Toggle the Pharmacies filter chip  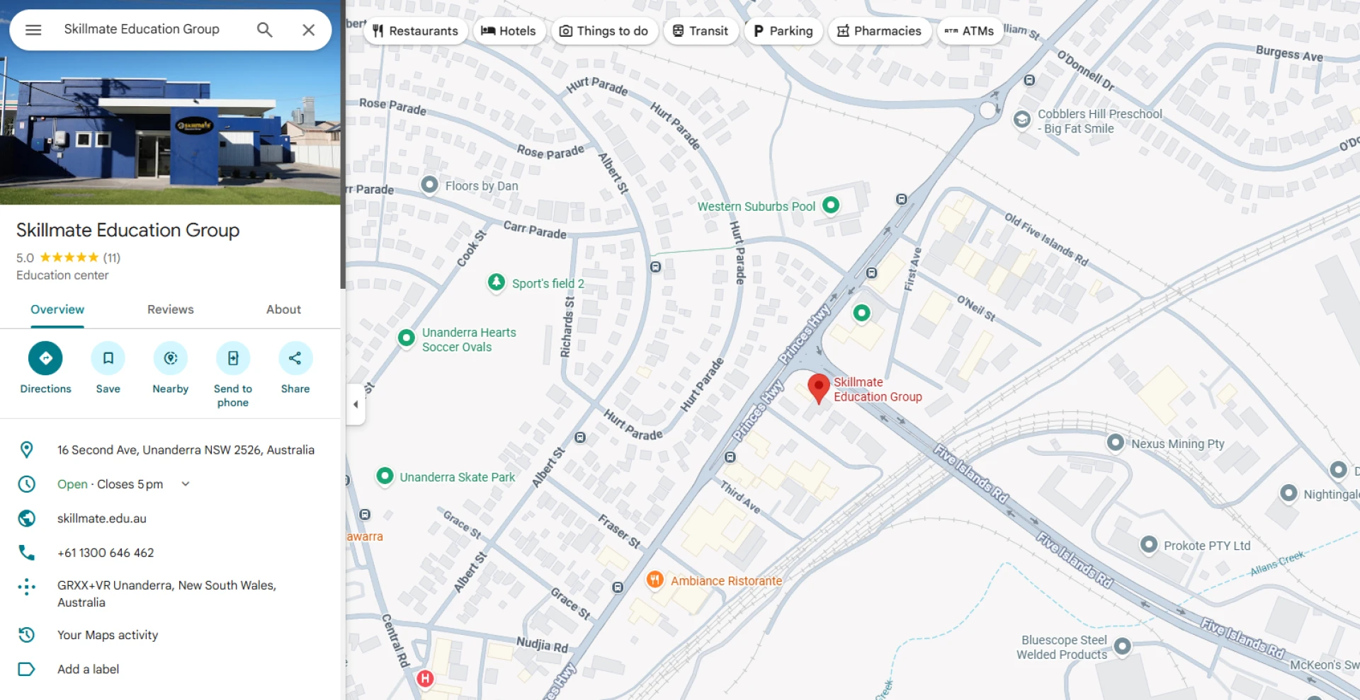[x=879, y=31]
